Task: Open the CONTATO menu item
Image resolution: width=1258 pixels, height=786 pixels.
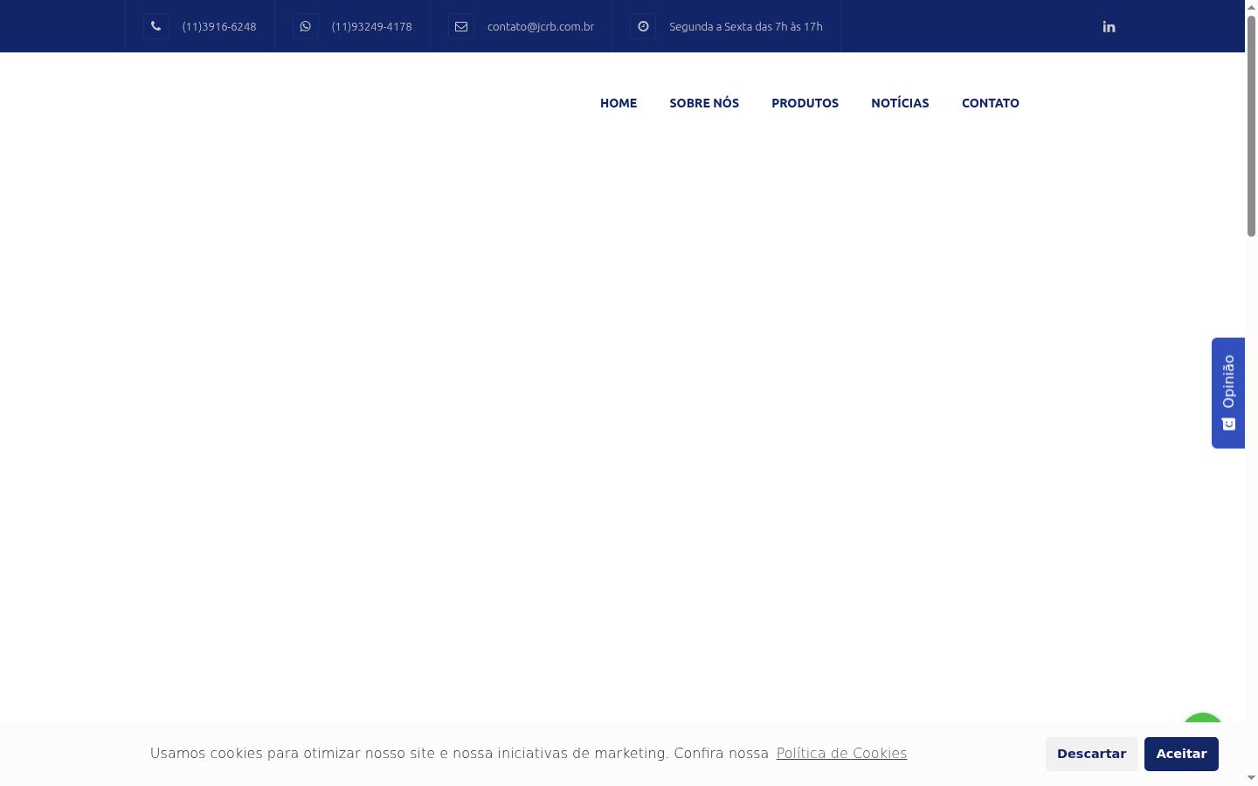Action: pos(991,103)
